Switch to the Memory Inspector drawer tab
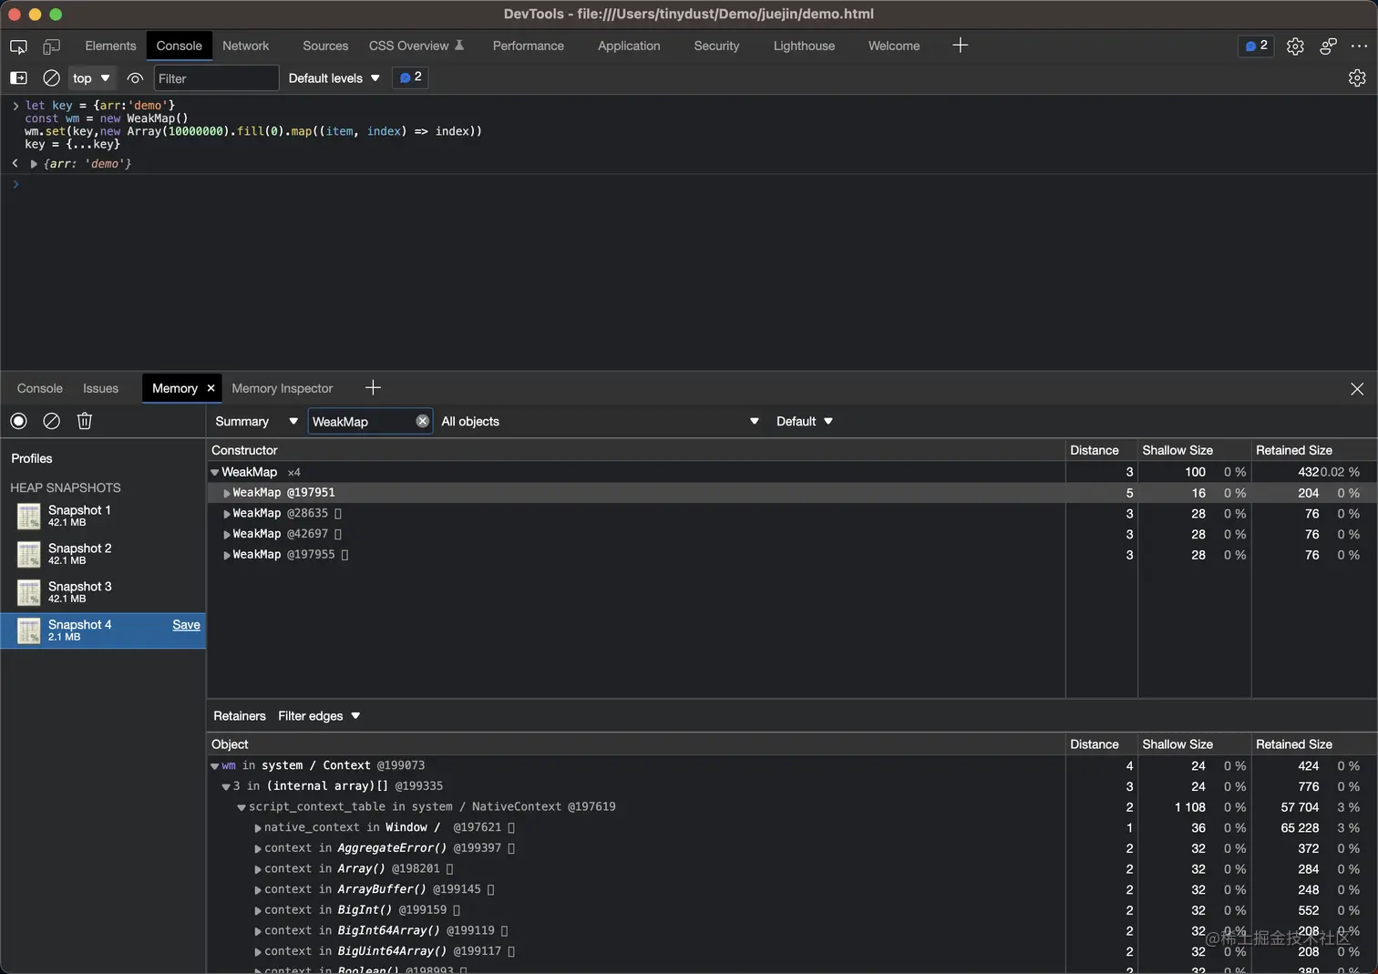Image resolution: width=1378 pixels, height=974 pixels. point(283,388)
